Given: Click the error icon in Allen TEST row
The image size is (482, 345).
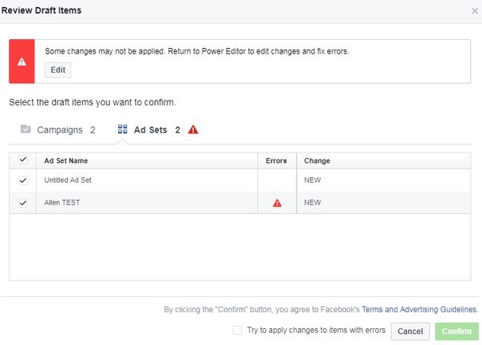Looking at the screenshot, I should tap(277, 203).
